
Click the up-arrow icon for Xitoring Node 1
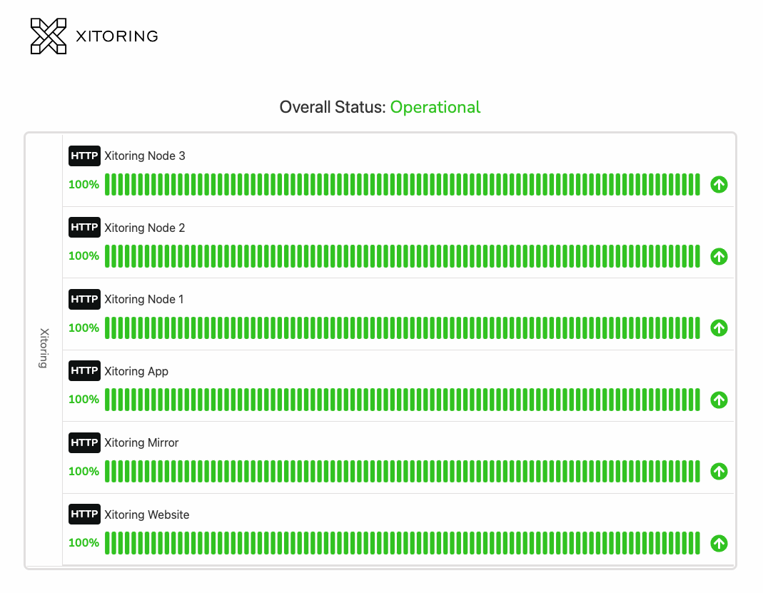[719, 328]
